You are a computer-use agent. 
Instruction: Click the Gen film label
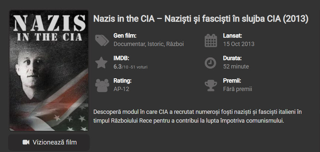click(125, 36)
